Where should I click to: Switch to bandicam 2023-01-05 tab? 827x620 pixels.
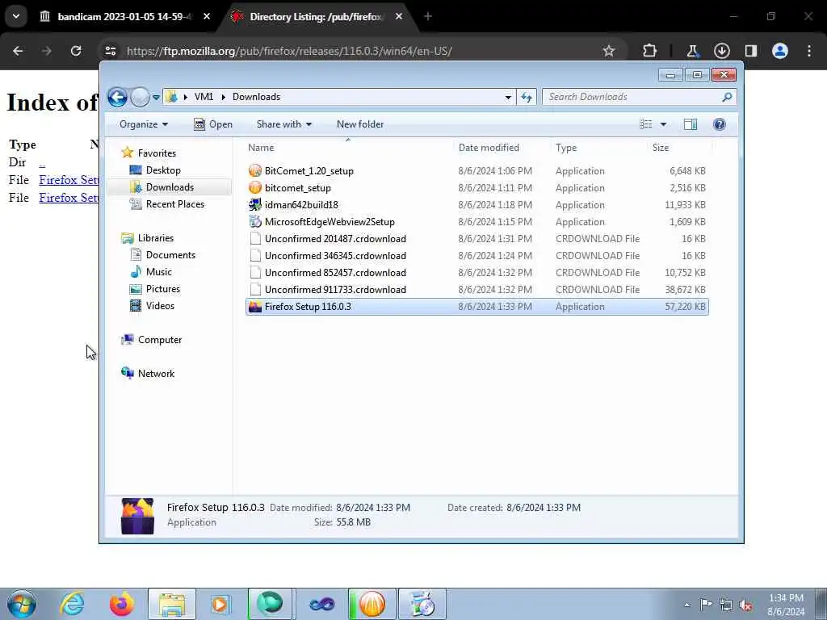(x=125, y=17)
